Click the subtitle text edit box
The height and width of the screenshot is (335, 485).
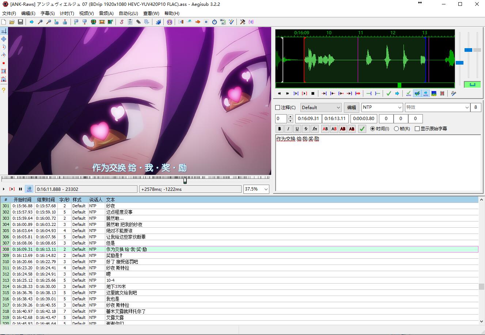click(x=378, y=163)
